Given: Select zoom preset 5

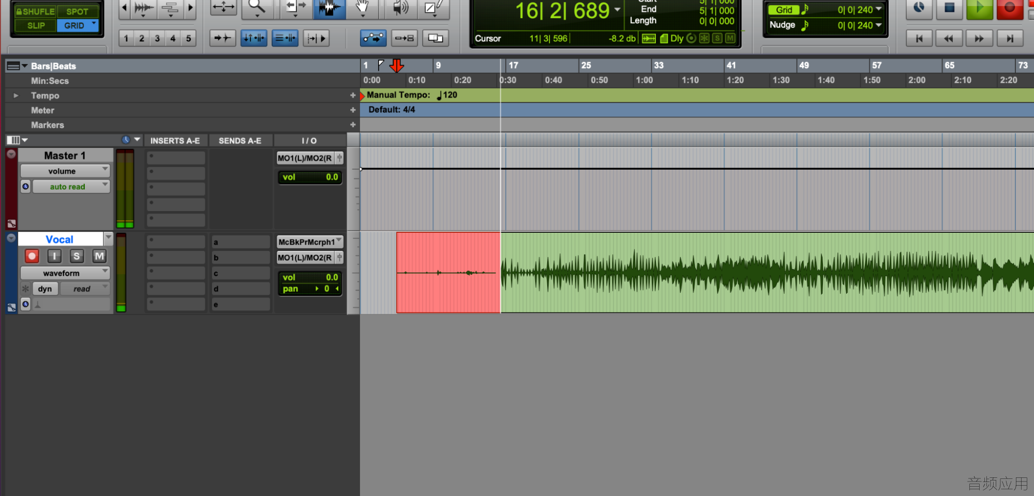Looking at the screenshot, I should coord(188,38).
